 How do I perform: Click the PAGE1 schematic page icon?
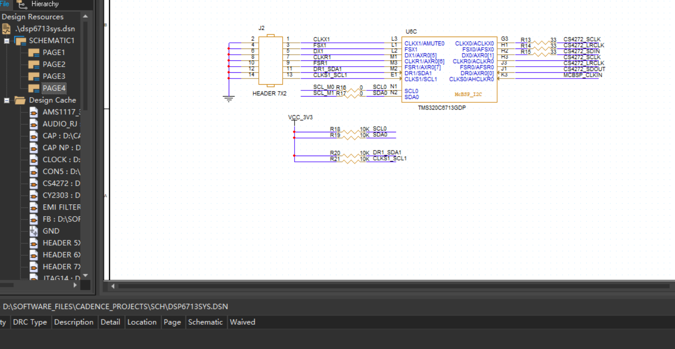coord(33,52)
